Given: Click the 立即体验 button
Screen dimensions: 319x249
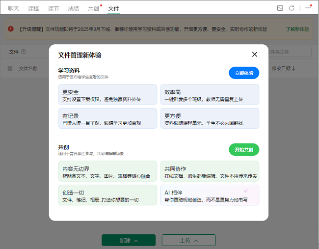Looking at the screenshot, I should (244, 73).
